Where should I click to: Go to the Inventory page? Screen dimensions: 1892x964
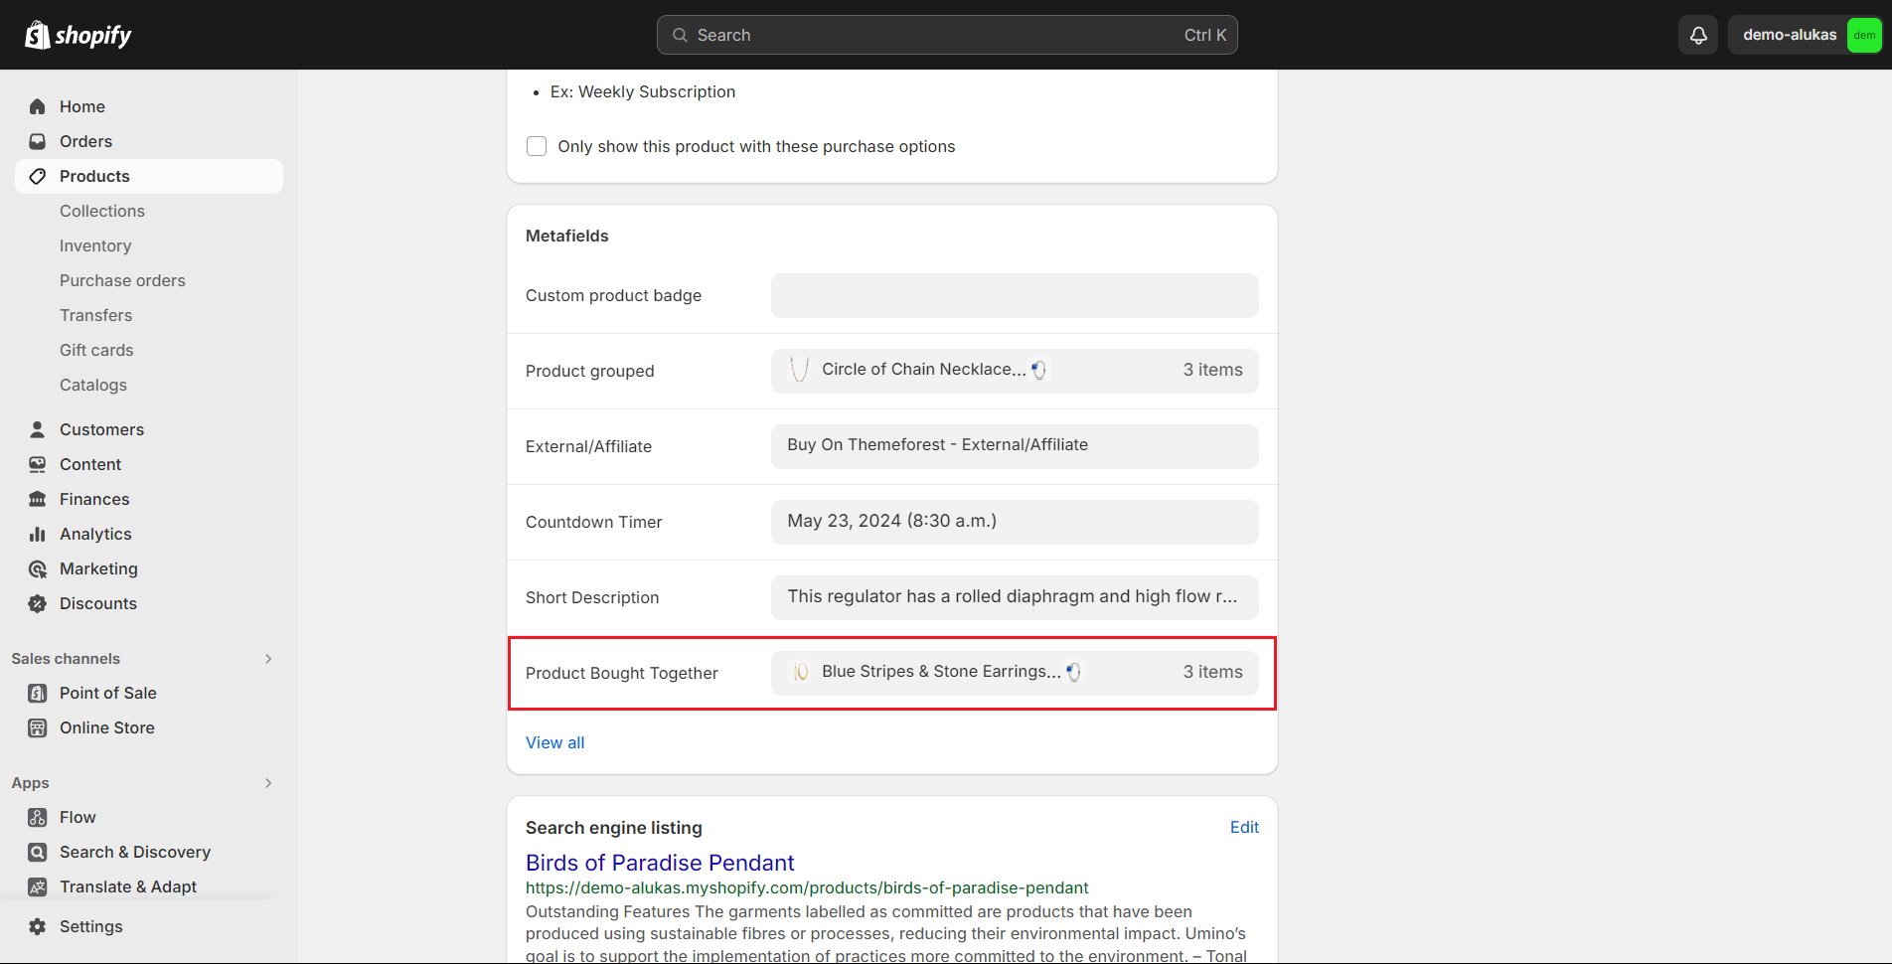coord(95,245)
